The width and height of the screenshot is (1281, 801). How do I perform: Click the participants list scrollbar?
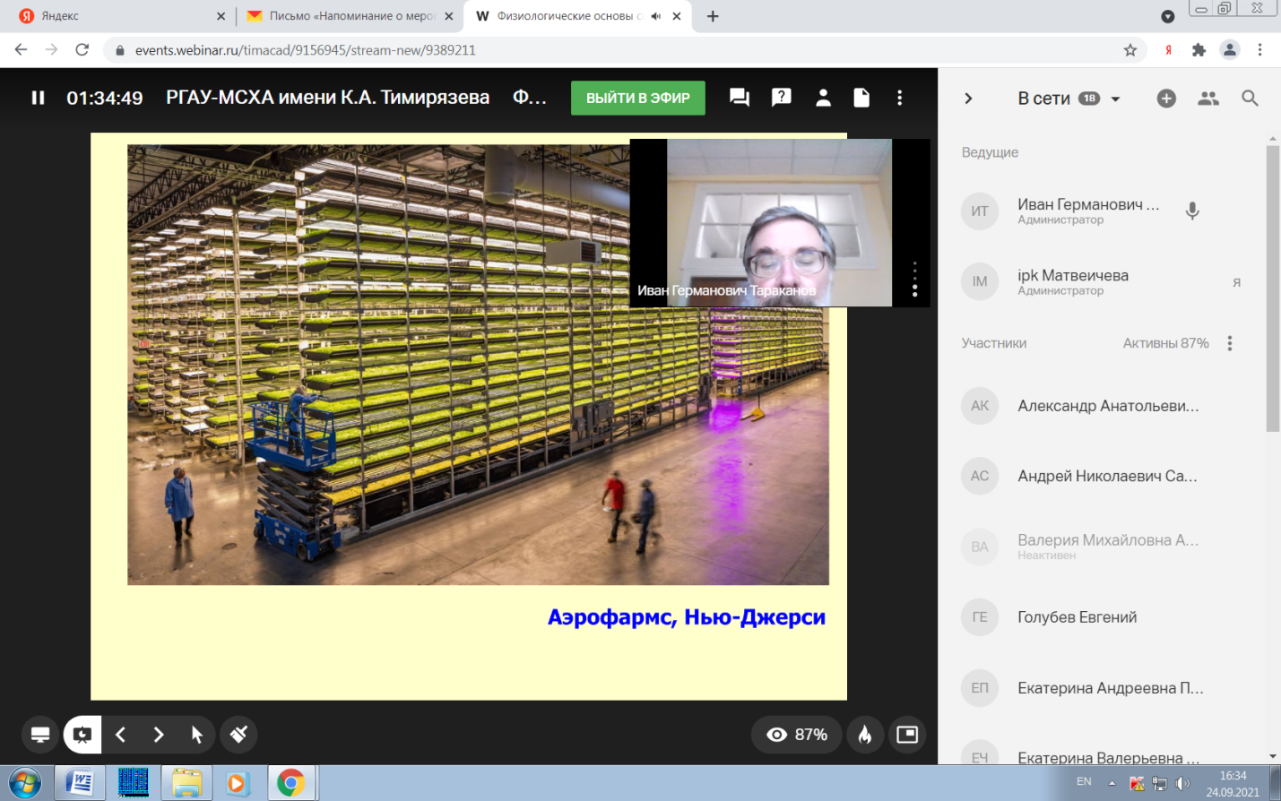pos(1273,287)
